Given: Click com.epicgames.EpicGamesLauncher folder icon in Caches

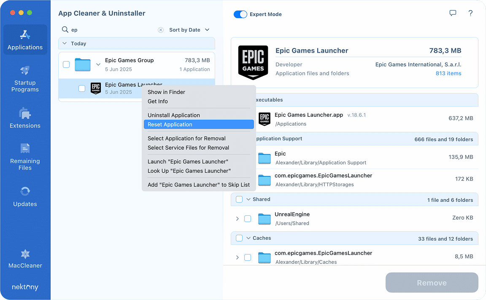Looking at the screenshot, I should click(x=265, y=257).
